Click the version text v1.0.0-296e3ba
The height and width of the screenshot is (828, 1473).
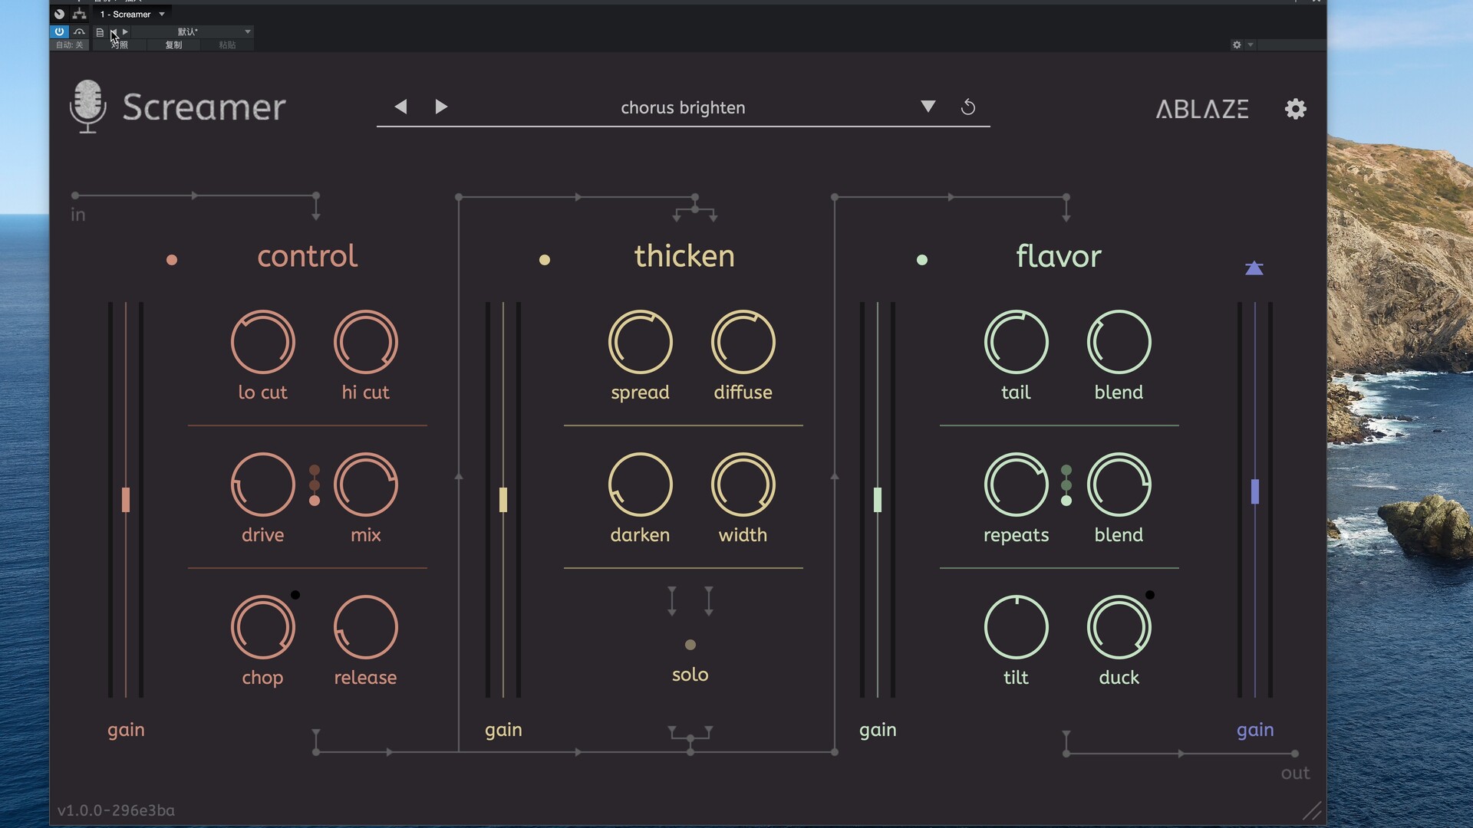point(116,810)
